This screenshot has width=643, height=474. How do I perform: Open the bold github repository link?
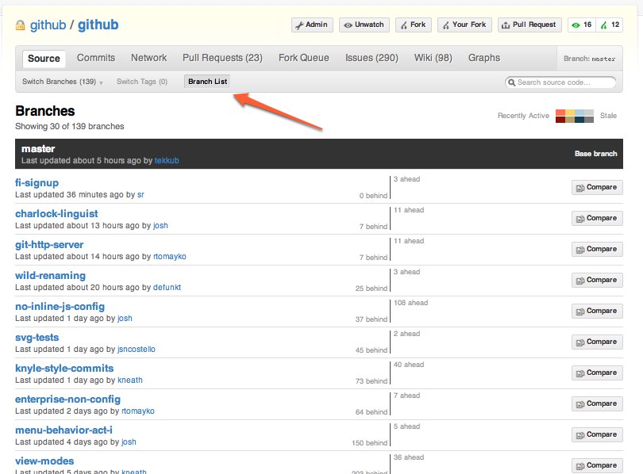98,25
